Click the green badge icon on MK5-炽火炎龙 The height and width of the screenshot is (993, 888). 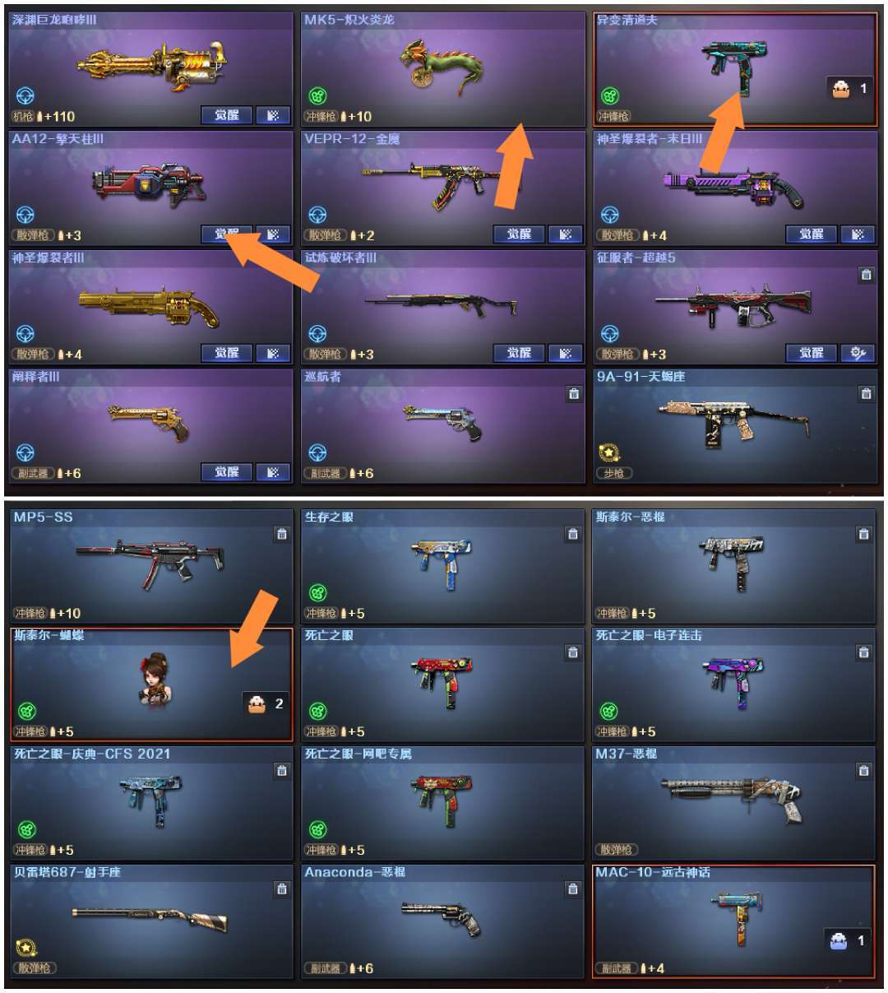317,96
